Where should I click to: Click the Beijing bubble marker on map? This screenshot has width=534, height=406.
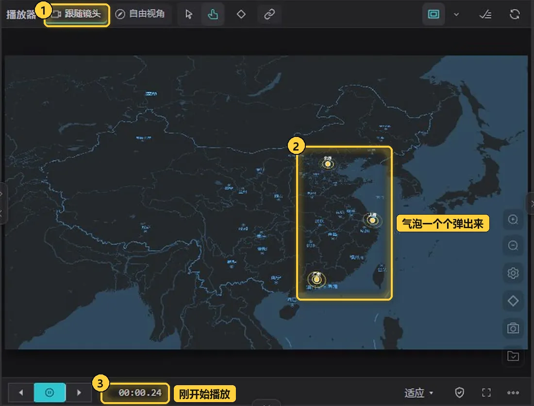coord(328,164)
